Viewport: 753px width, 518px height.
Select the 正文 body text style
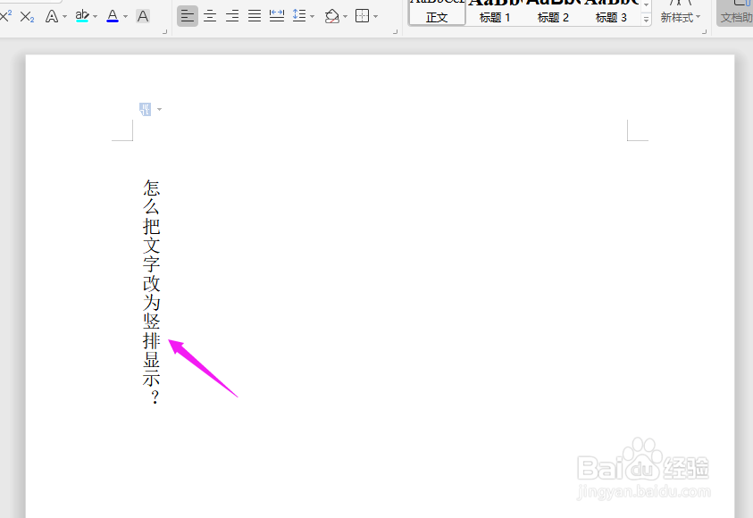click(437, 15)
